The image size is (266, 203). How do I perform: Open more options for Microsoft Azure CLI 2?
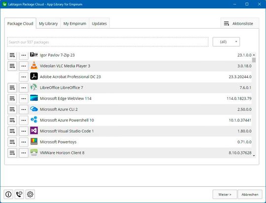(24, 109)
